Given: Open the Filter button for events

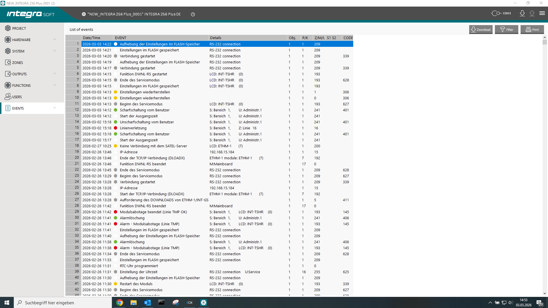Looking at the screenshot, I should [x=506, y=29].
